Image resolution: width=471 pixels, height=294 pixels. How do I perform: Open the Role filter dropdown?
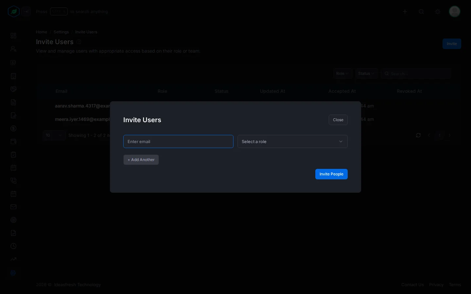342,73
